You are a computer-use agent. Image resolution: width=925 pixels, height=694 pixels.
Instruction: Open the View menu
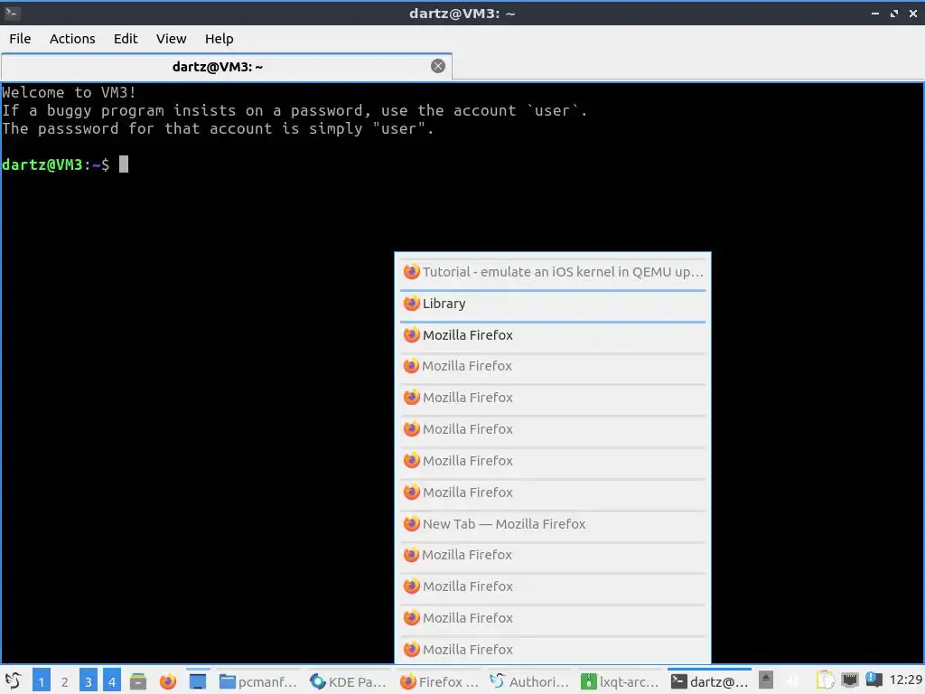coord(171,39)
